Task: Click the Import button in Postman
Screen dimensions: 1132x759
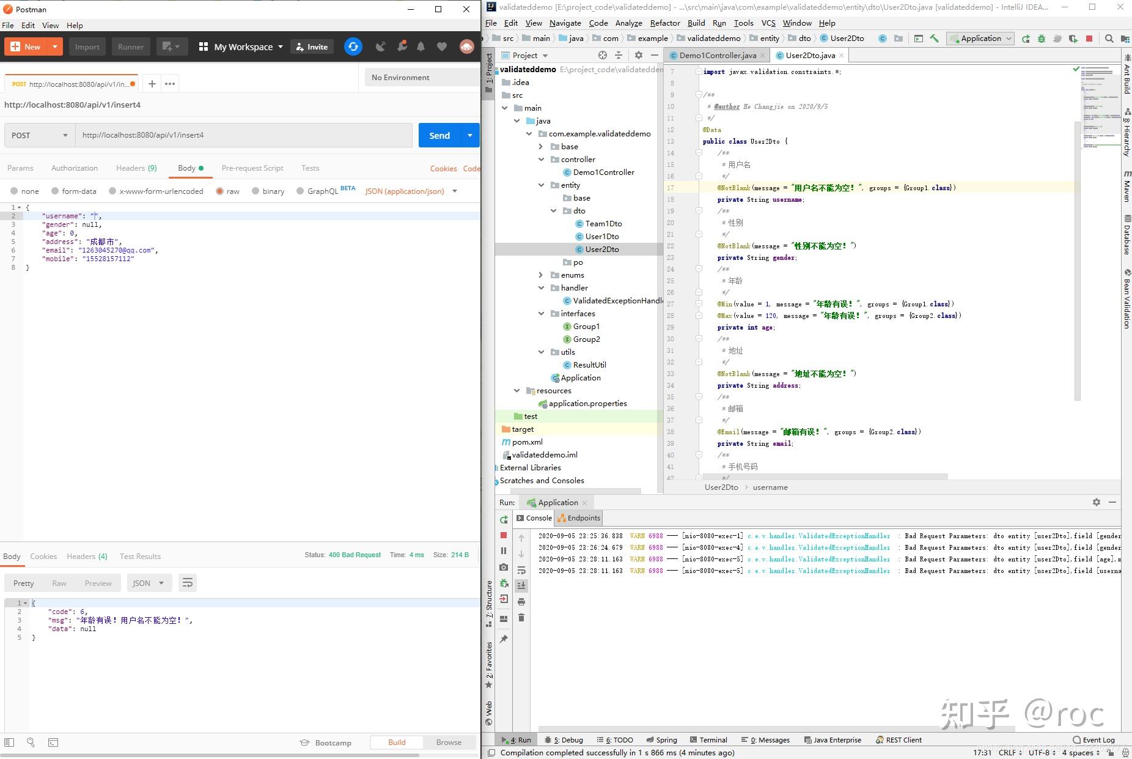Action: click(87, 46)
